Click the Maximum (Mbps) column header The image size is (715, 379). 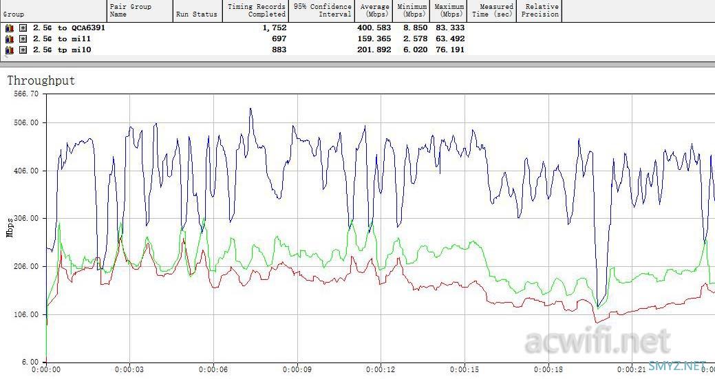coord(450,11)
